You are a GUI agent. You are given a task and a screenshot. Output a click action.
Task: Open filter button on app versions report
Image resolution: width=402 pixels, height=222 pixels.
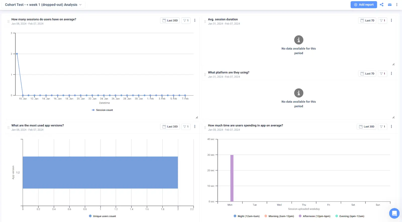click(186, 127)
